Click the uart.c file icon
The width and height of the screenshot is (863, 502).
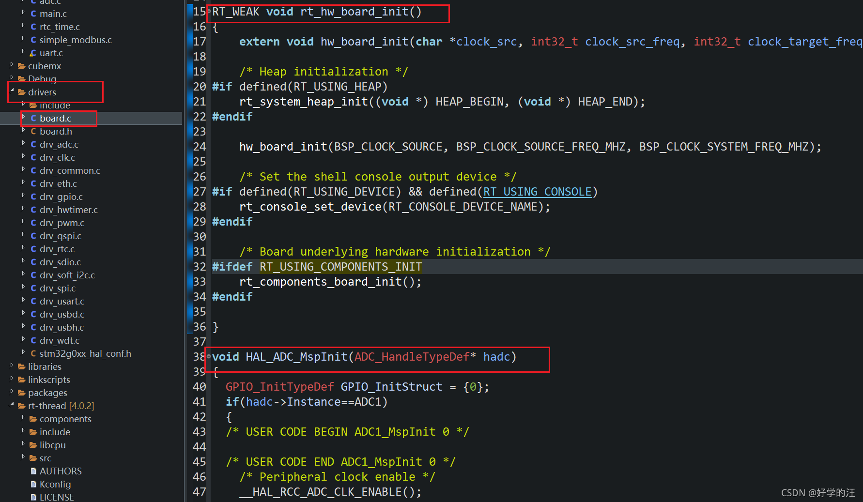(x=33, y=53)
